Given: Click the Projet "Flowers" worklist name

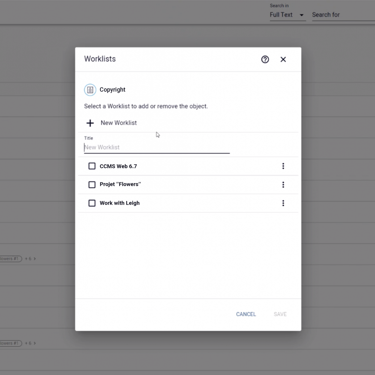Looking at the screenshot, I should 120,184.
